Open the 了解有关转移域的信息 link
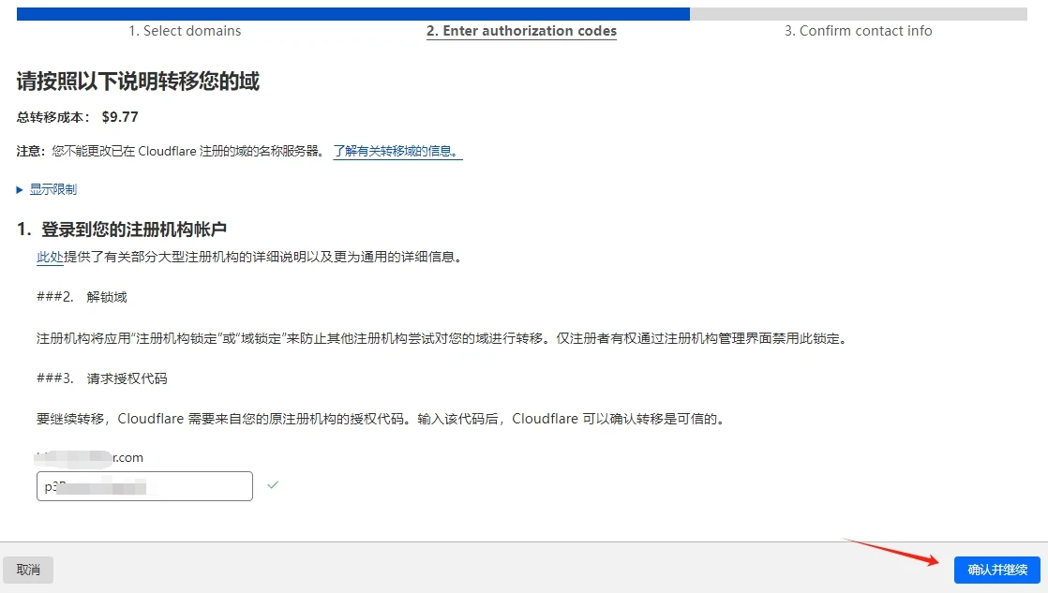Image resolution: width=1048 pixels, height=593 pixels. coord(397,152)
